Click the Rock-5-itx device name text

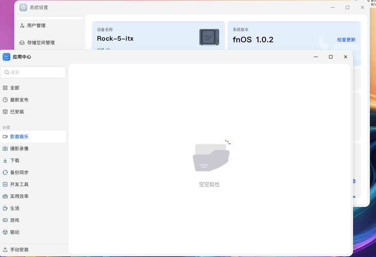pos(115,38)
